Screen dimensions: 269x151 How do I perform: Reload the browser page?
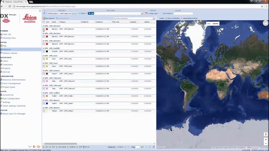pos(10,6)
